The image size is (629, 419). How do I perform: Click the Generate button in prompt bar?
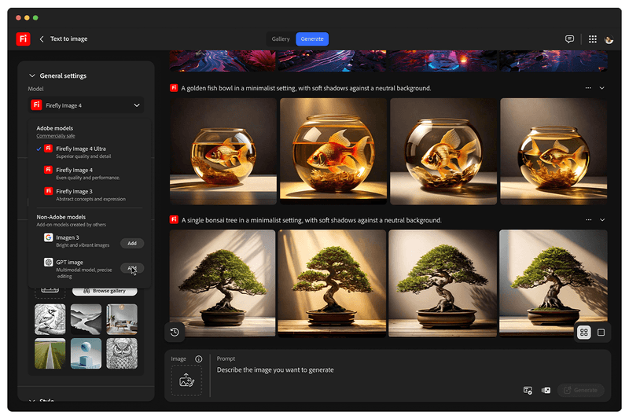click(x=580, y=390)
